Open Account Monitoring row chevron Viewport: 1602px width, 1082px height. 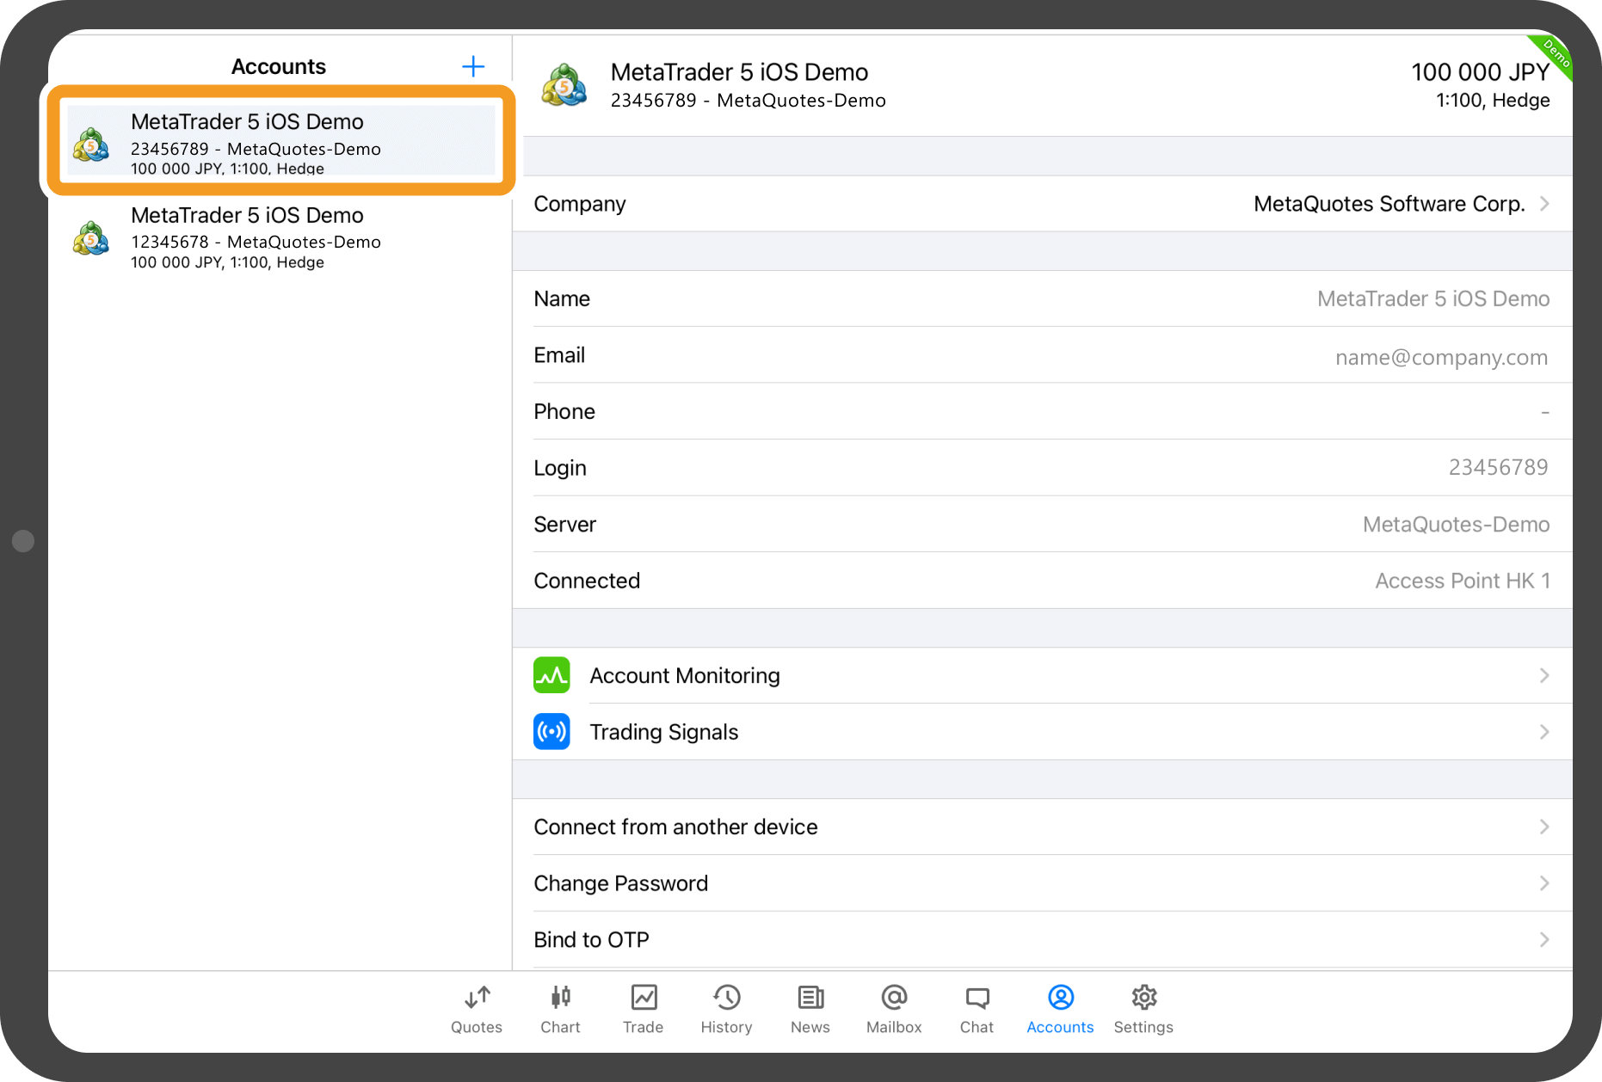1544,675
